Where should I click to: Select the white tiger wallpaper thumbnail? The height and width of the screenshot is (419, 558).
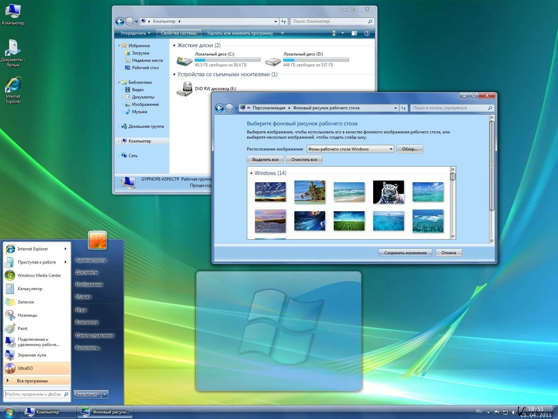pos(389,192)
